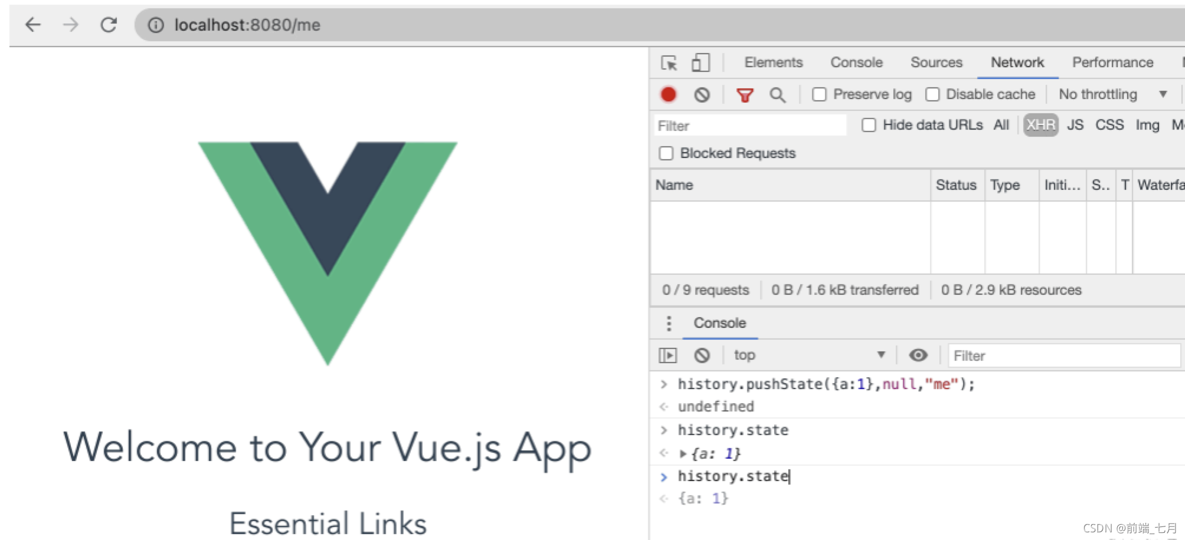Image resolution: width=1185 pixels, height=540 pixels.
Task: Open network search magnifier
Action: (777, 95)
